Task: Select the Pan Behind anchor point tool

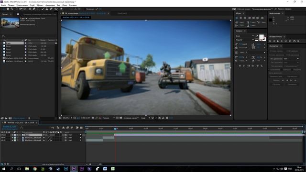Action: [x=25, y=9]
